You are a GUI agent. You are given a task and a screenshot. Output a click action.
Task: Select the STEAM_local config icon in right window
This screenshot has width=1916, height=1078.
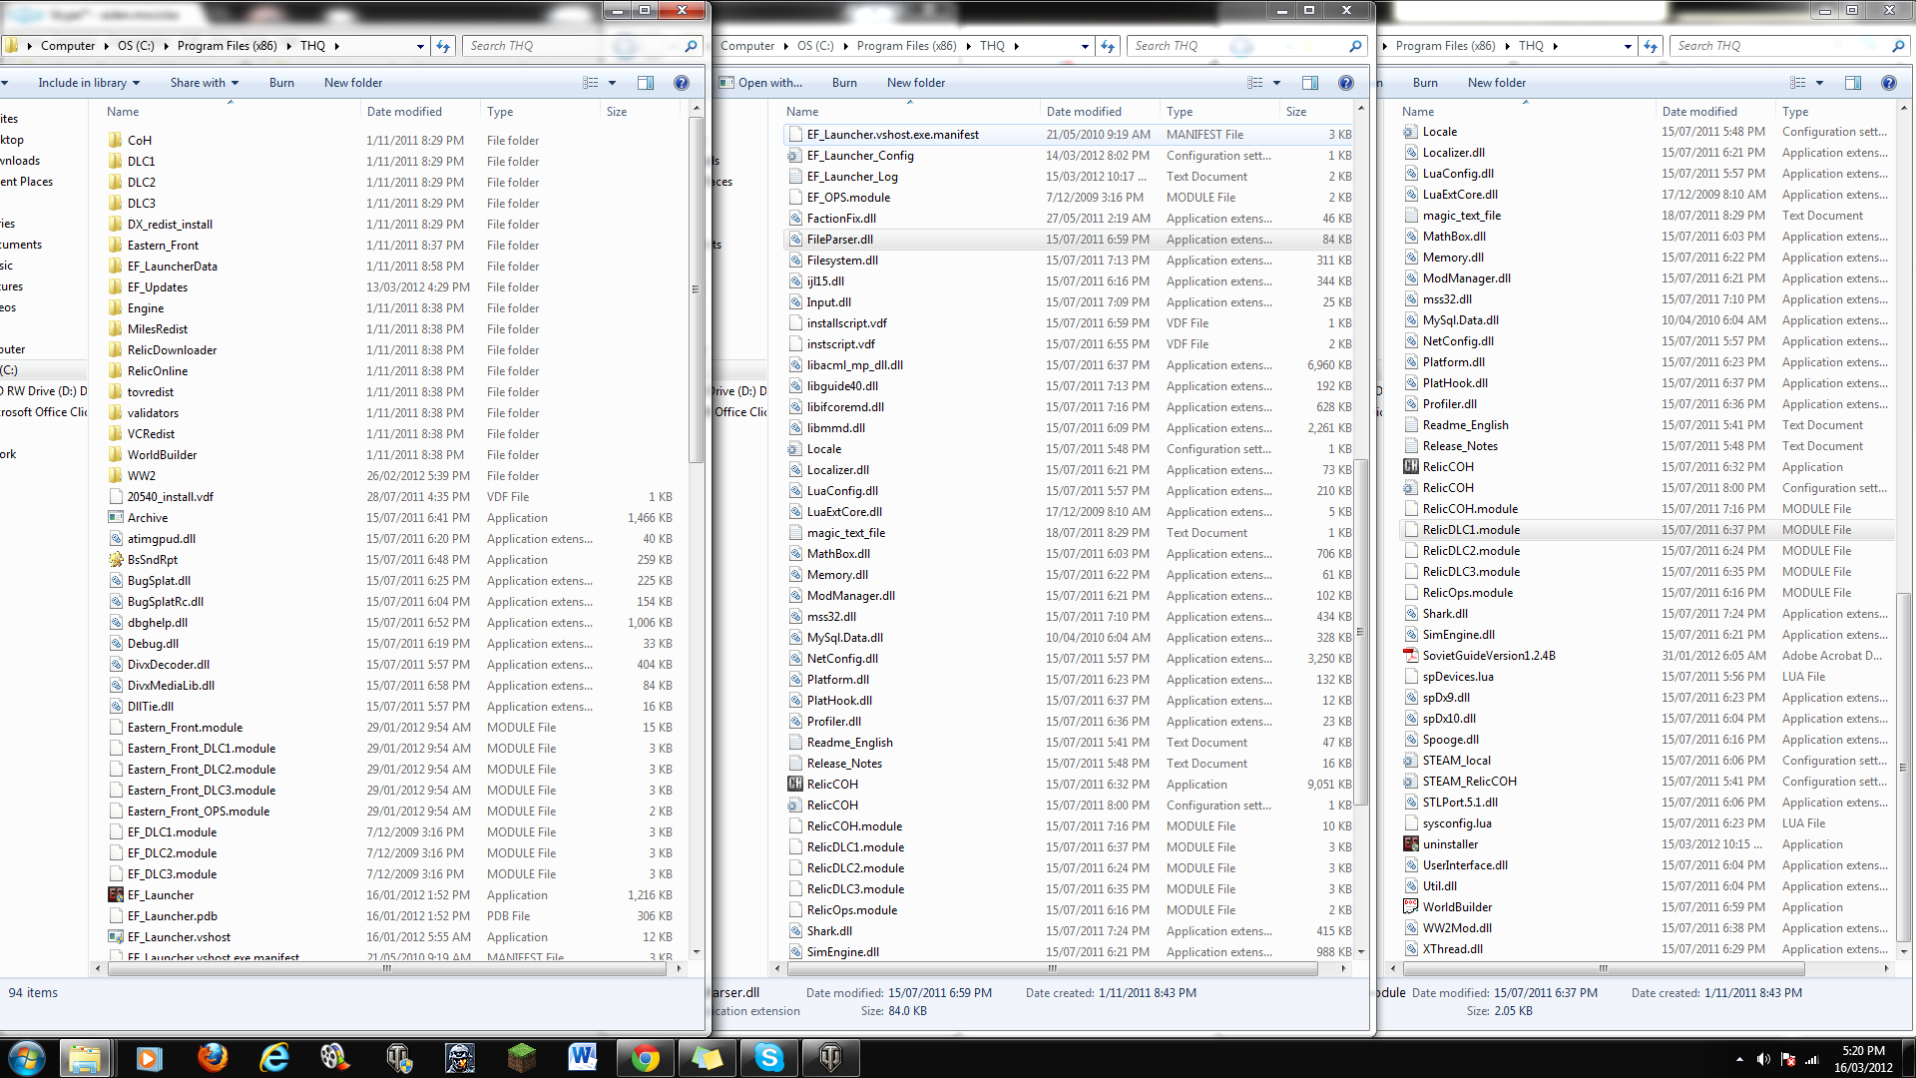pos(1411,761)
